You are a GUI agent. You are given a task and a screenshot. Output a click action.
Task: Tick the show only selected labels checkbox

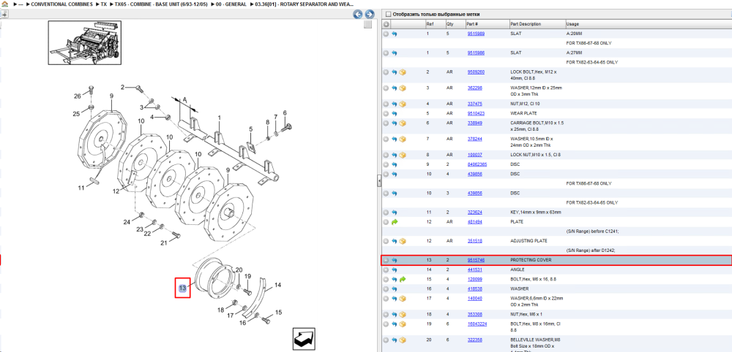pyautogui.click(x=388, y=15)
